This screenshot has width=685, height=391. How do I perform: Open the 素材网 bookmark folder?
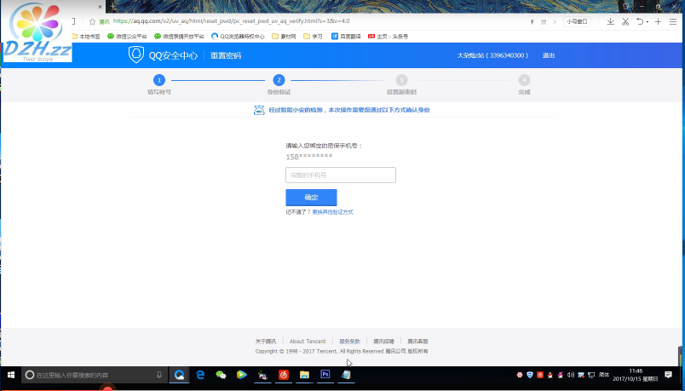[284, 37]
